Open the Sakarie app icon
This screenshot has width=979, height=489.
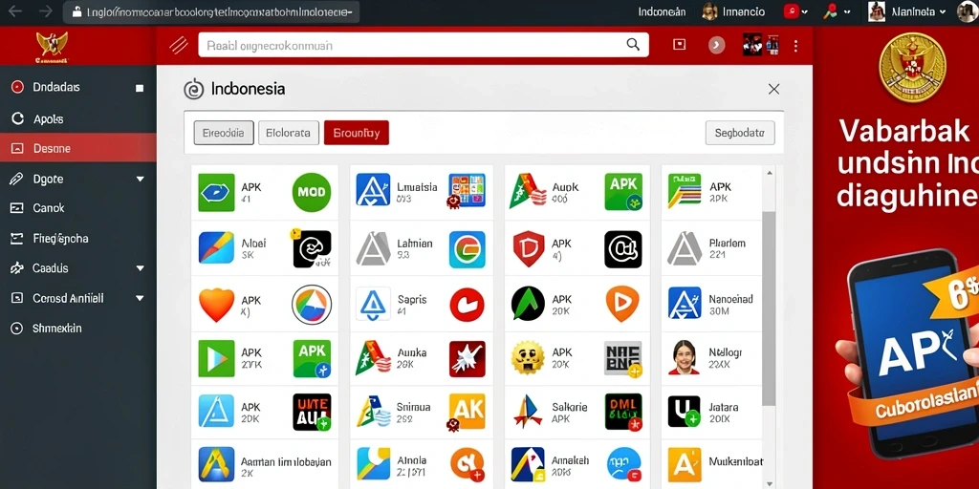tap(528, 412)
